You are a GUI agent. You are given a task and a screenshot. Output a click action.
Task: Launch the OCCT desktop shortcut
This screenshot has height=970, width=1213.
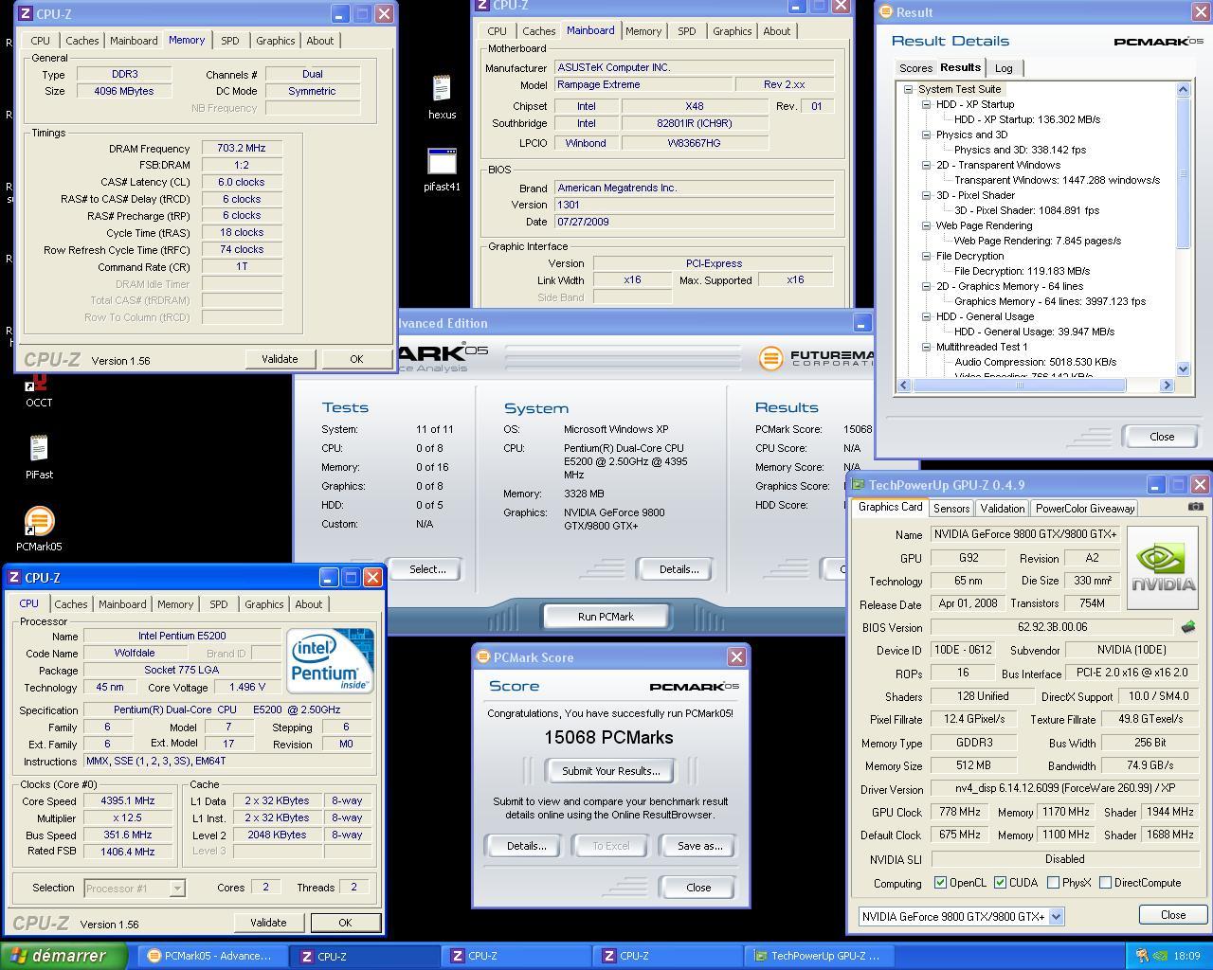click(x=39, y=391)
